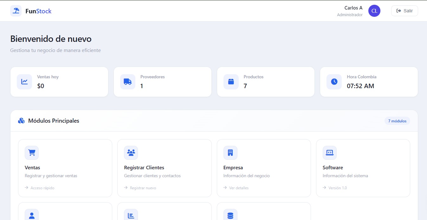
Task: Log out using the Salir button
Action: coord(404,11)
